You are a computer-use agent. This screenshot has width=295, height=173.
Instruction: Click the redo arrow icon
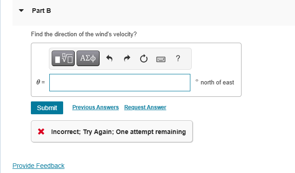click(127, 58)
